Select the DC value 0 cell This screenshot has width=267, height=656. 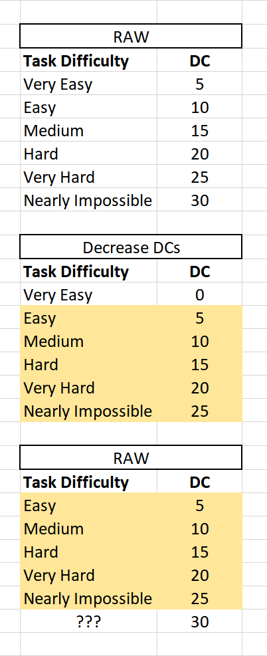[x=200, y=295]
